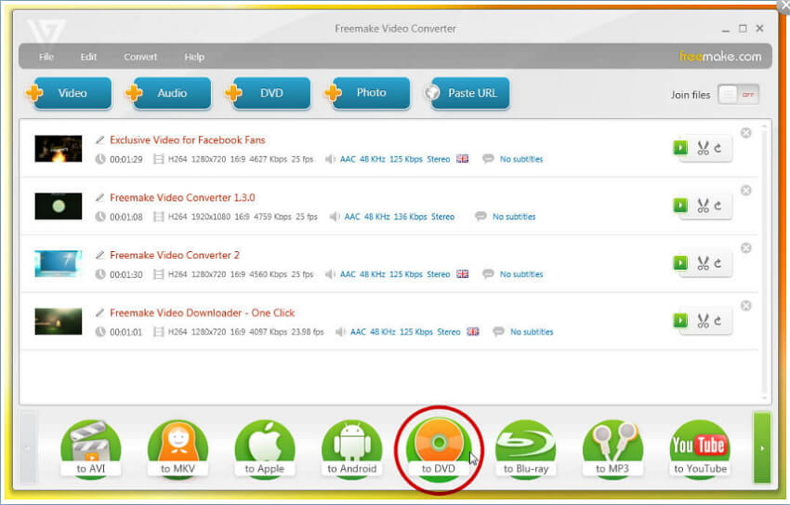Click thumbnail of Freemake Video Converter 1.3.0
Viewport: 790px width, 505px height.
click(x=59, y=206)
